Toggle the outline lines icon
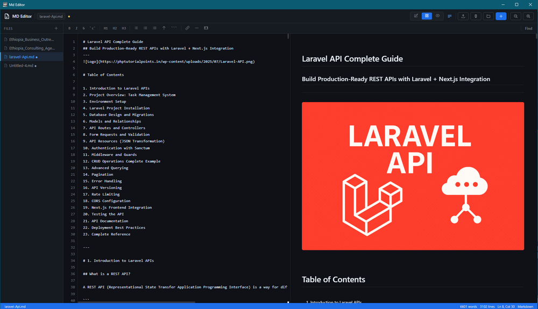 [449, 16]
